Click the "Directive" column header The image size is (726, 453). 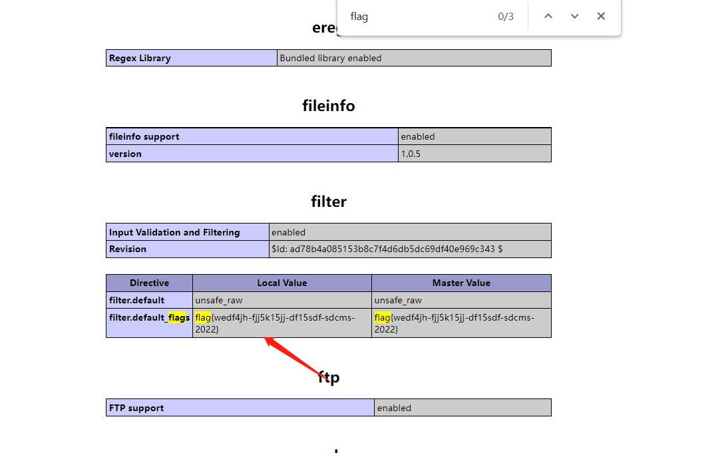click(x=149, y=283)
